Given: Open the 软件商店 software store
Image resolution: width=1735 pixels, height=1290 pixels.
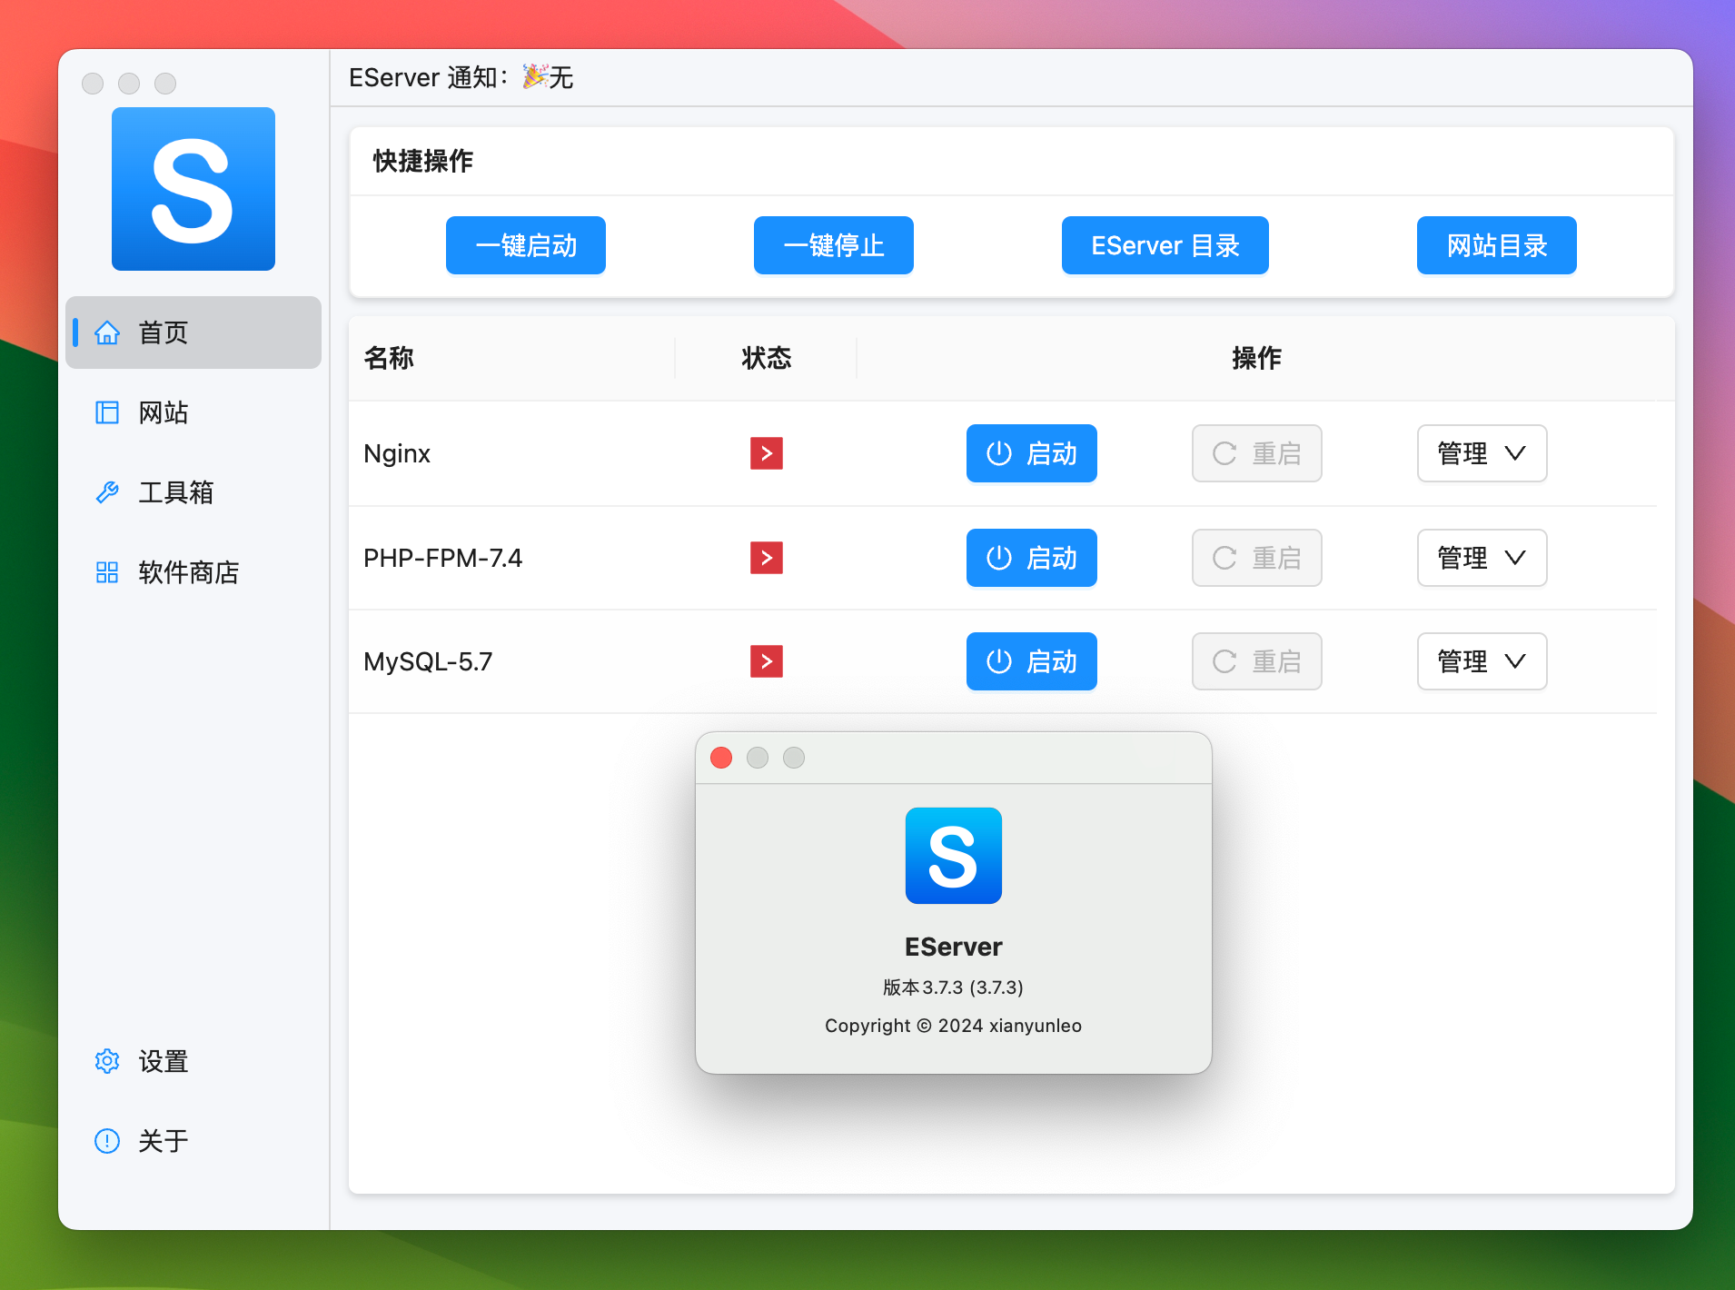Looking at the screenshot, I should click(x=193, y=572).
